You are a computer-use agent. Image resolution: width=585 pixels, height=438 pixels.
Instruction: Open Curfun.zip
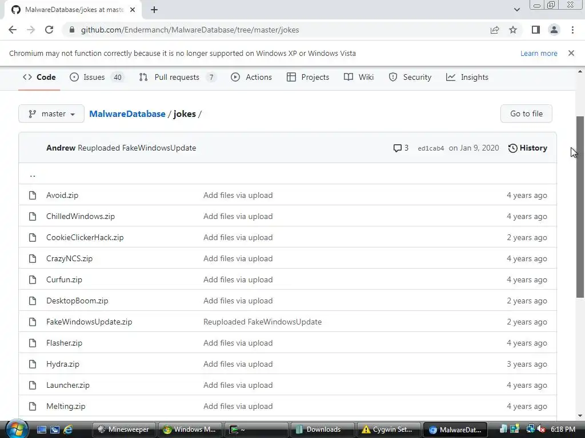coord(64,279)
